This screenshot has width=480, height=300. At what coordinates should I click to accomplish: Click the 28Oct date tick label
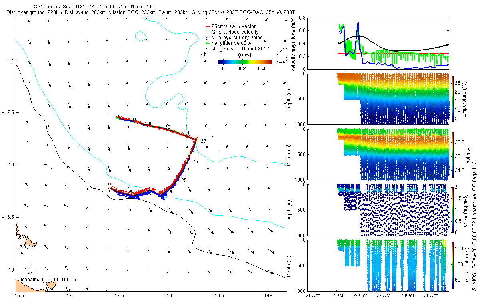[x=407, y=296]
